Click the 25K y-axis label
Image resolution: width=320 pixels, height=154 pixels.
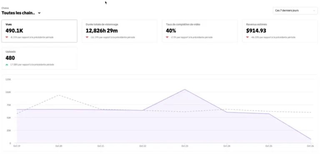tap(9, 131)
